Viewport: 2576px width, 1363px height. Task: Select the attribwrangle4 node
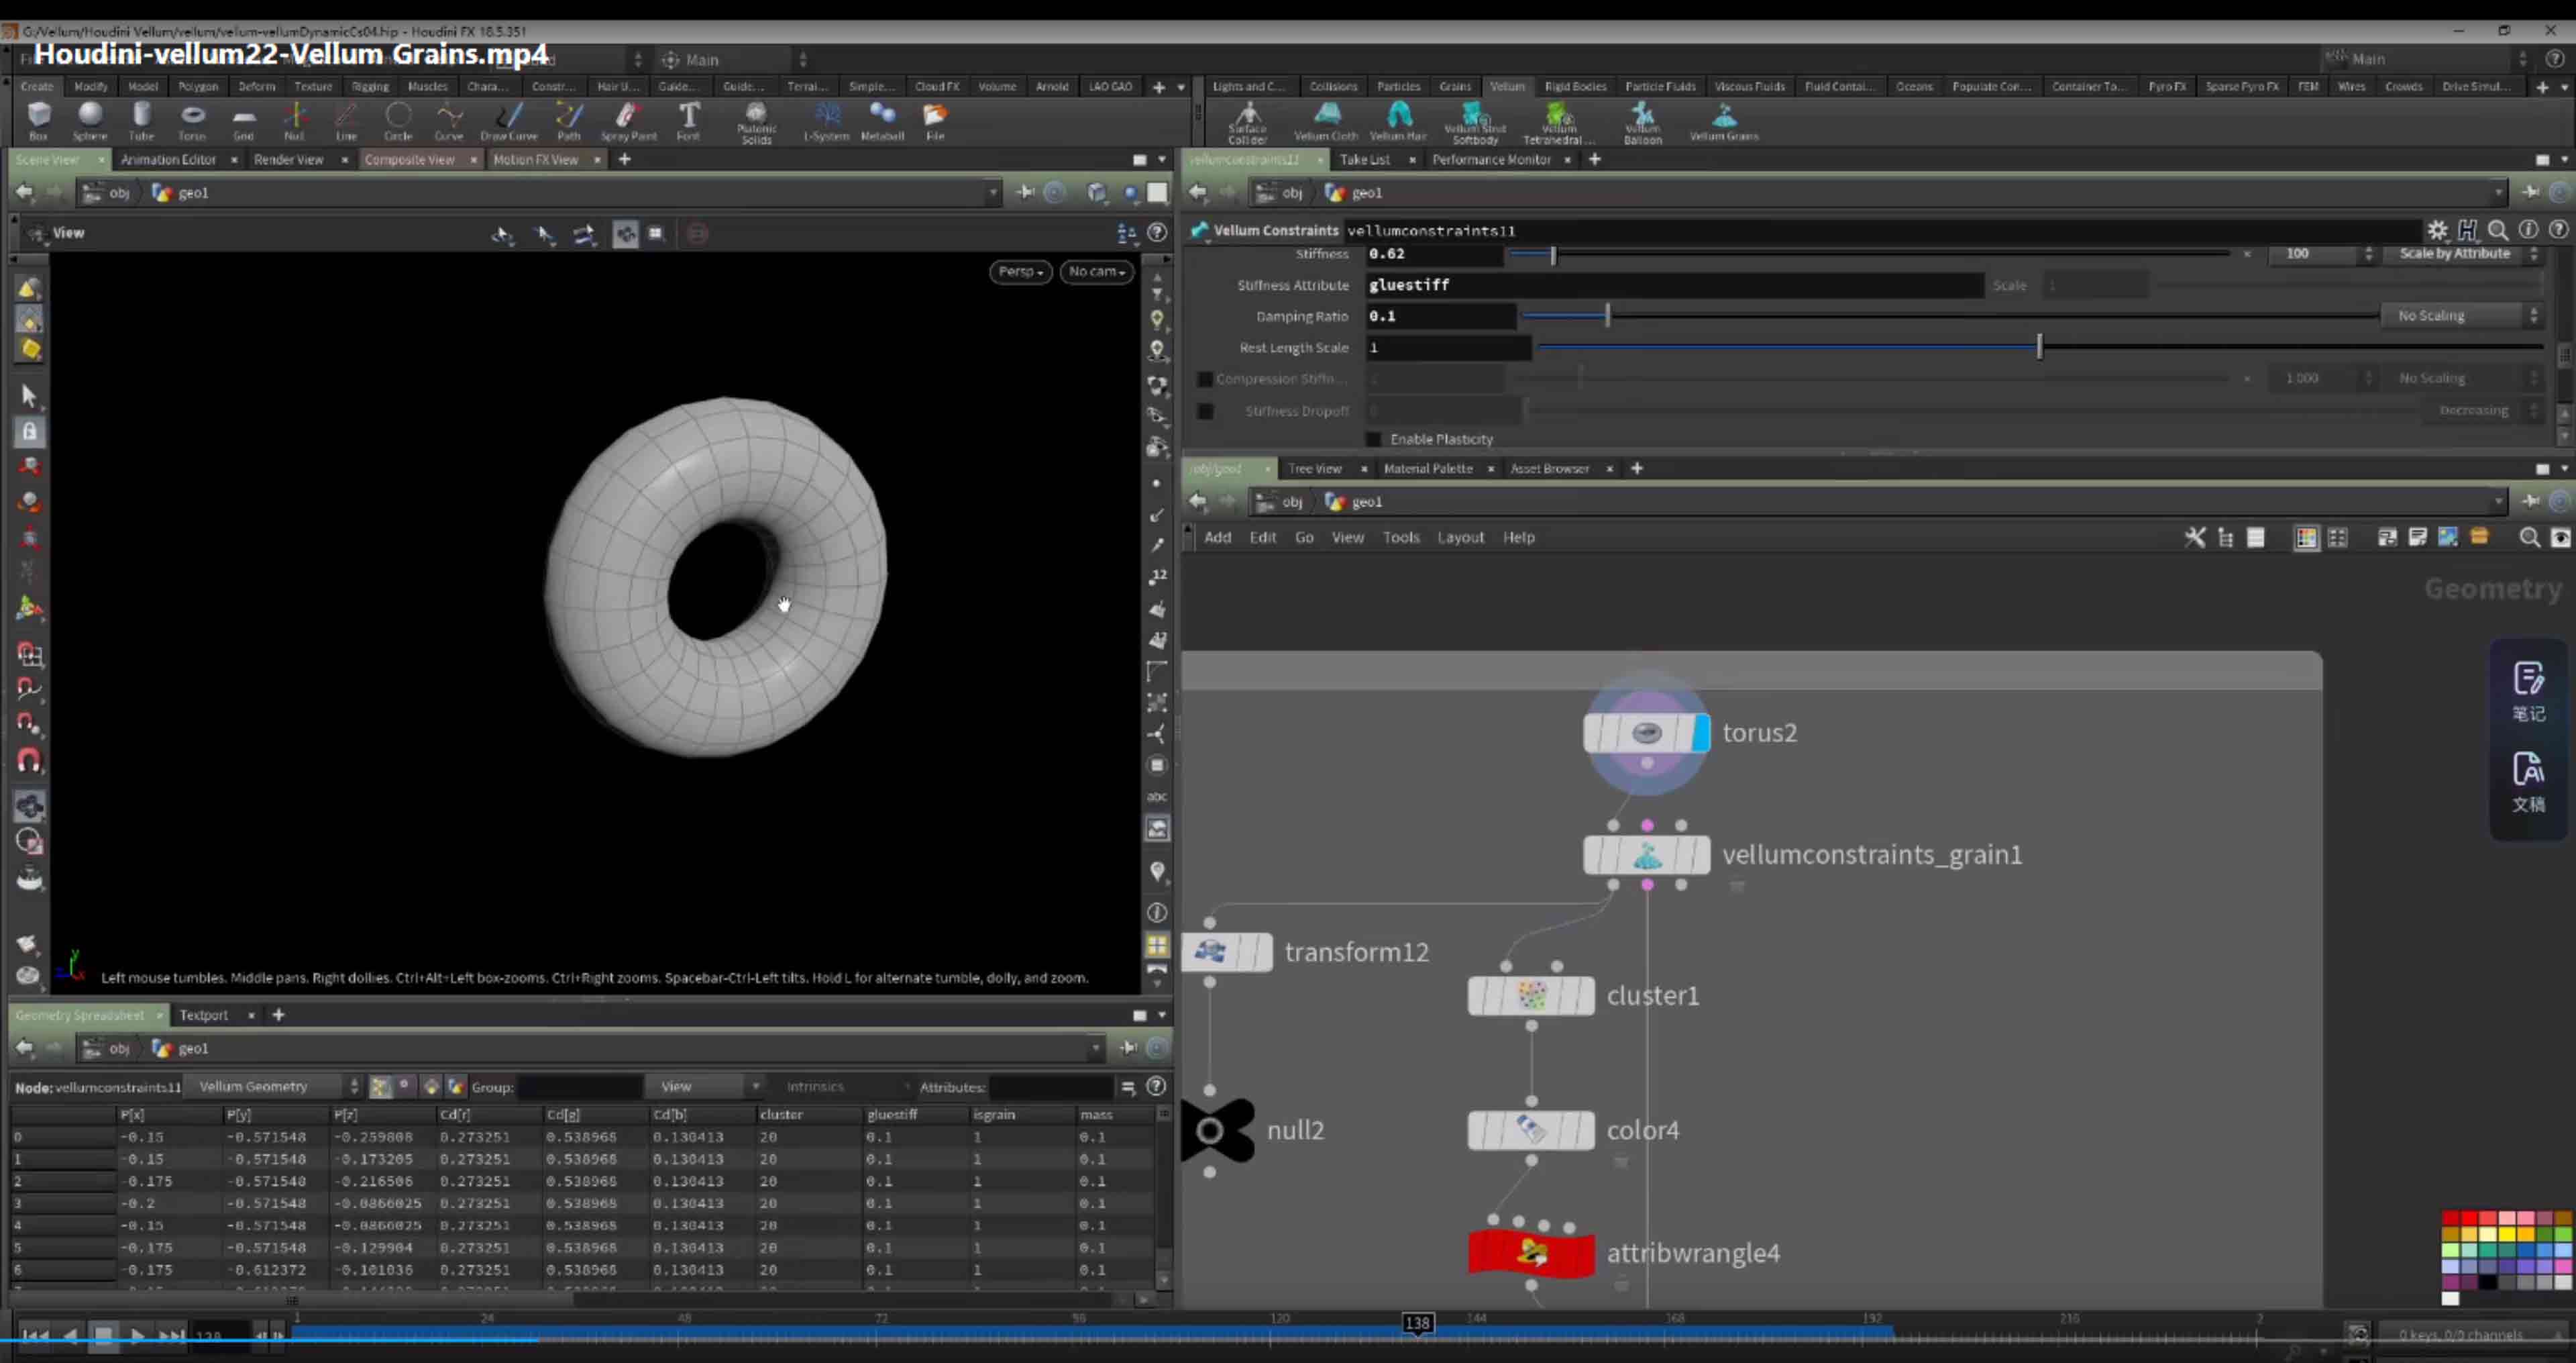click(1531, 1253)
